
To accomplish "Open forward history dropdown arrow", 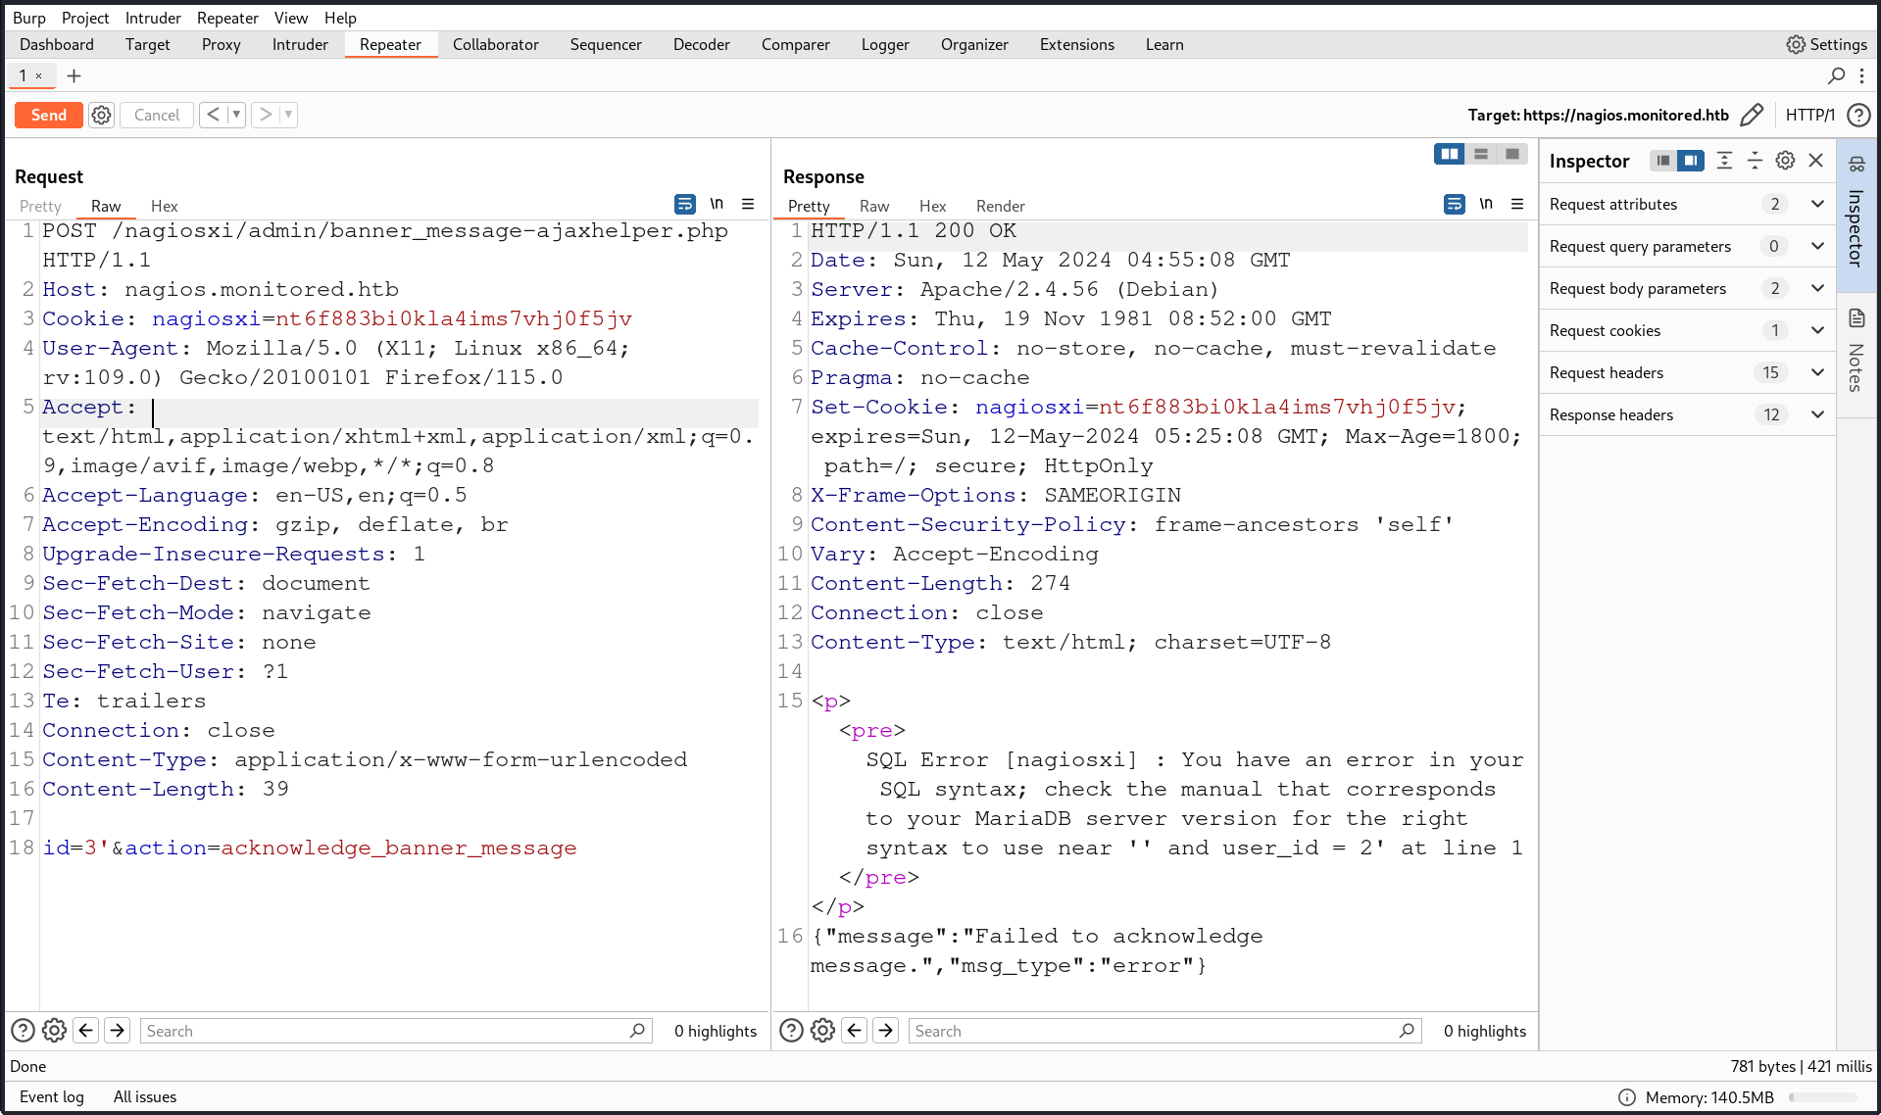I will 288,116.
